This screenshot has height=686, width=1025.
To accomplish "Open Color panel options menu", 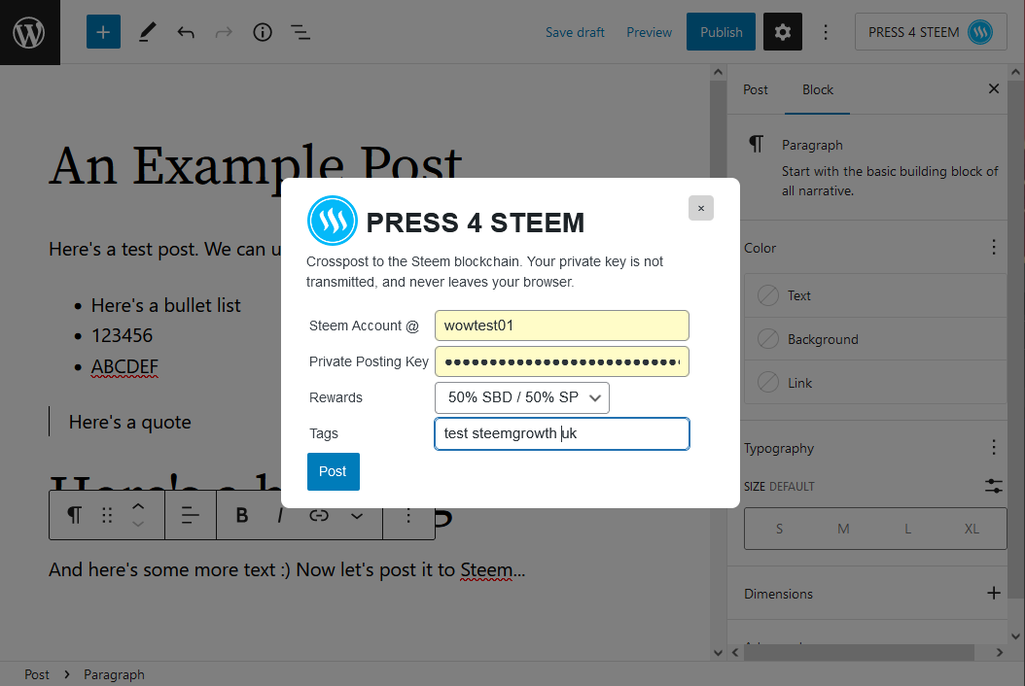I will (x=994, y=247).
